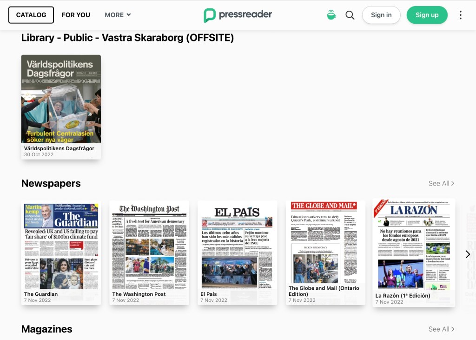Viewport: 476px width, 340px height.
Task: Open La Razón newspaper cover
Action: [x=414, y=247]
